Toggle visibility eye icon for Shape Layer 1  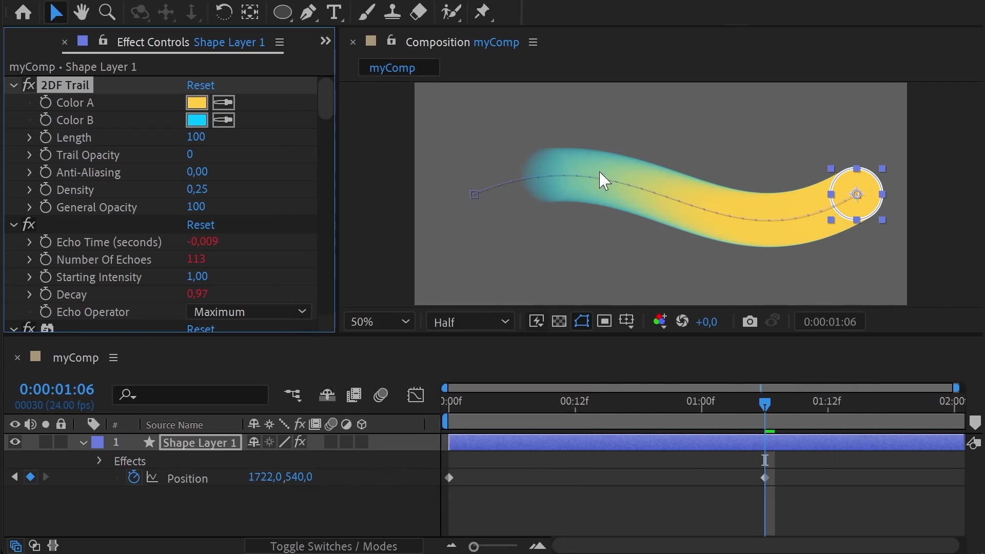coord(15,442)
